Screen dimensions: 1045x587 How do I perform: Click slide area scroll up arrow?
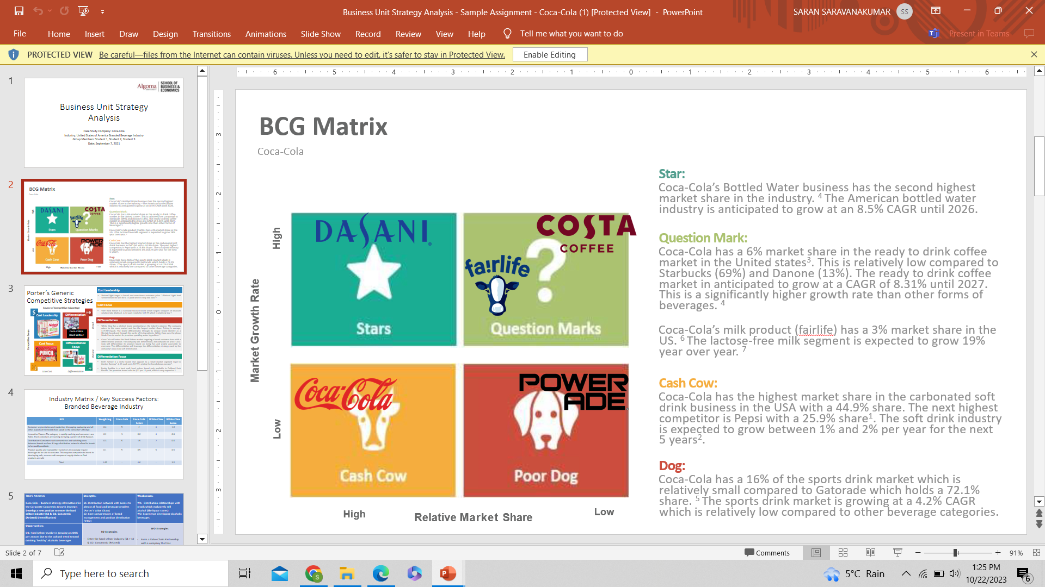(x=1039, y=71)
